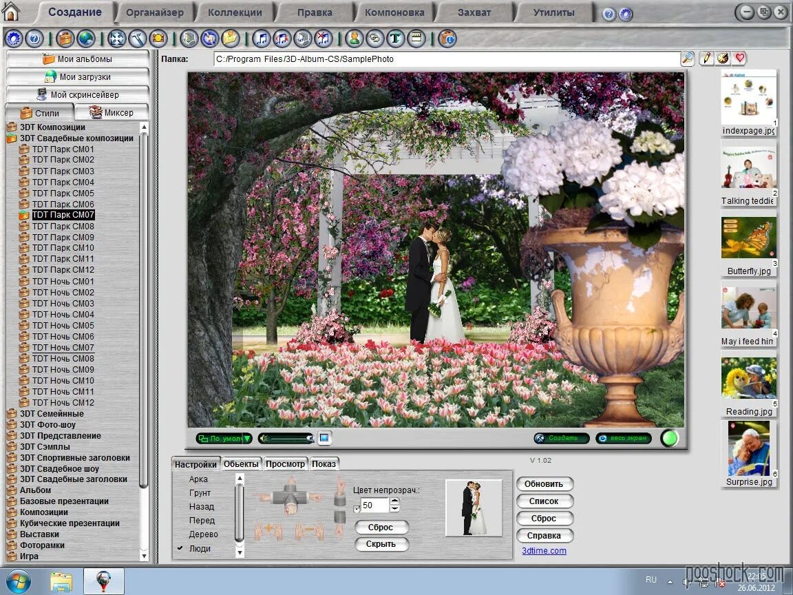Viewport: 793px width, 595px height.
Task: Open the blue gear settings icon in toolbar
Action: [14, 38]
